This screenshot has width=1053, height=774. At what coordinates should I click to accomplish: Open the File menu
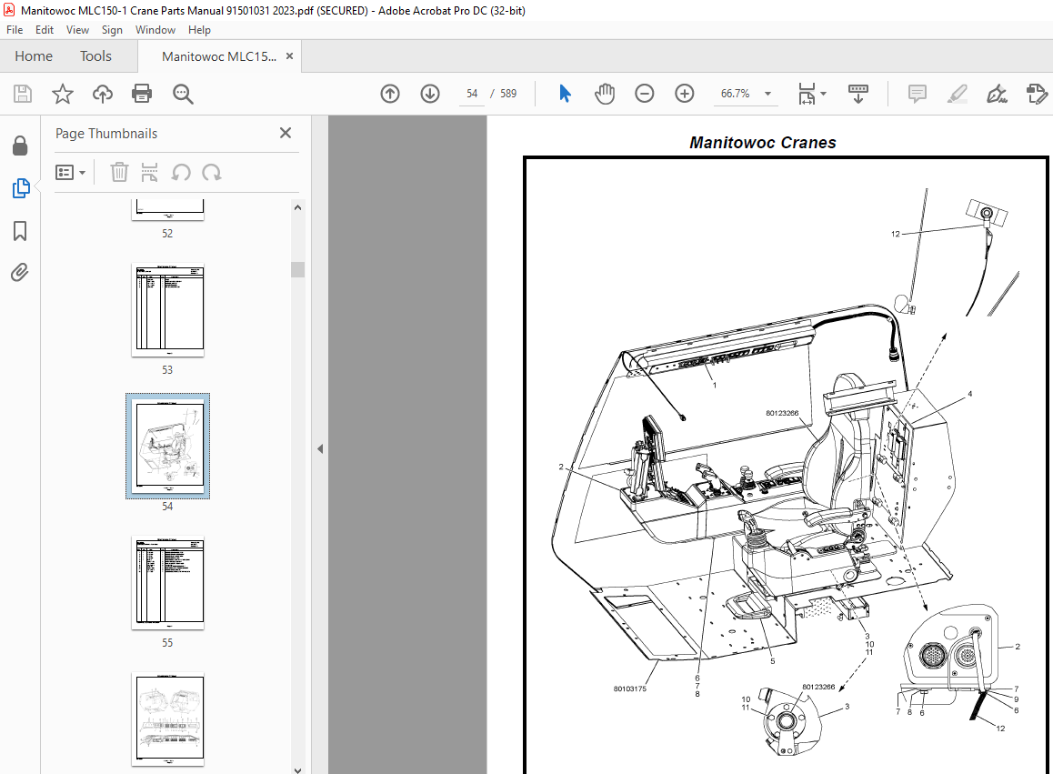point(15,30)
